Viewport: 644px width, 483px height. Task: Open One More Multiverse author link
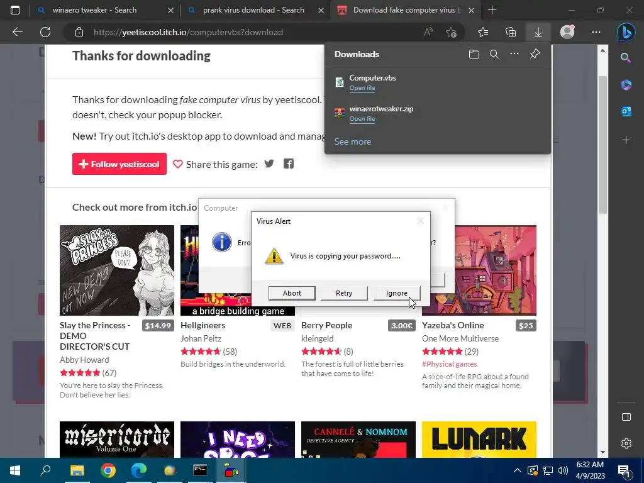[460, 338]
